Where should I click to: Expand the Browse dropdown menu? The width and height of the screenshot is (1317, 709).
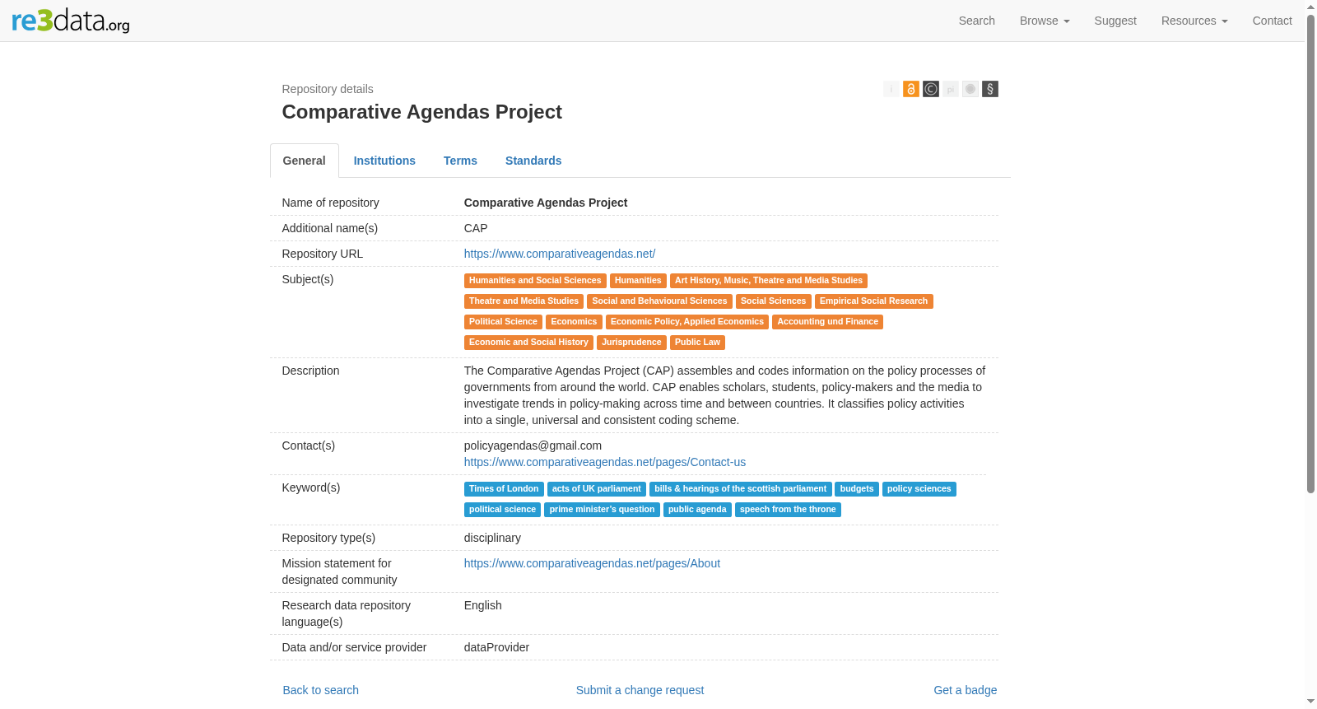tap(1045, 21)
